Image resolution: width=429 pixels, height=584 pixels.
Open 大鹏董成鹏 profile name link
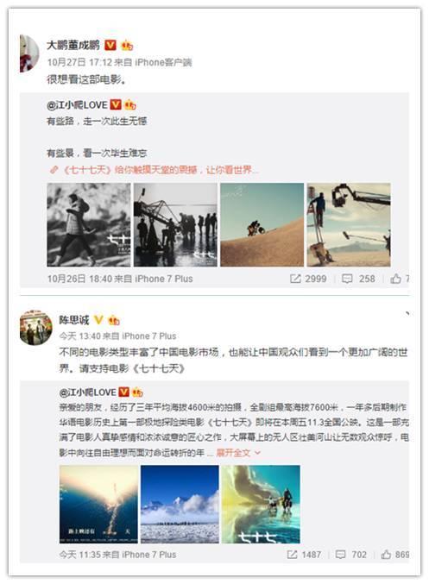(73, 45)
